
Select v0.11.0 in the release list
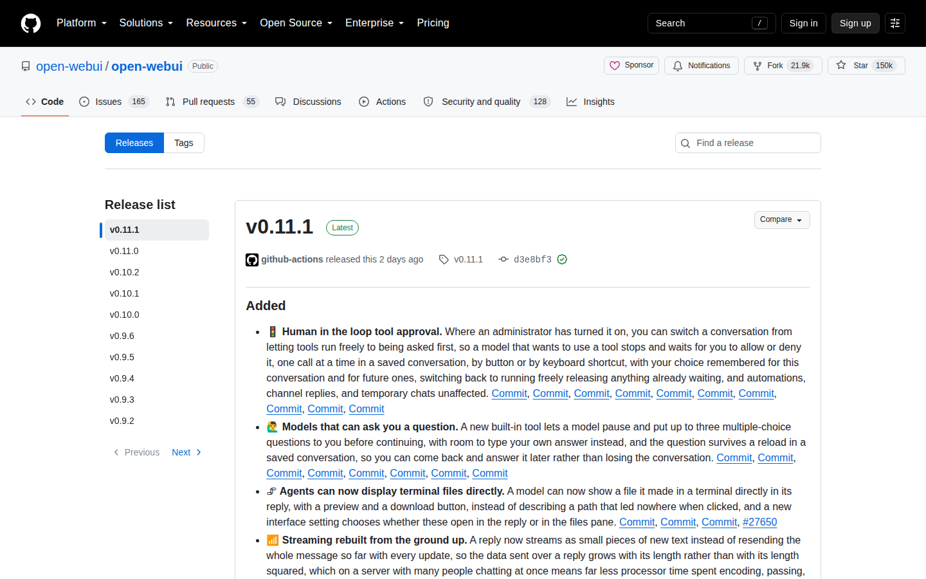coord(157,251)
